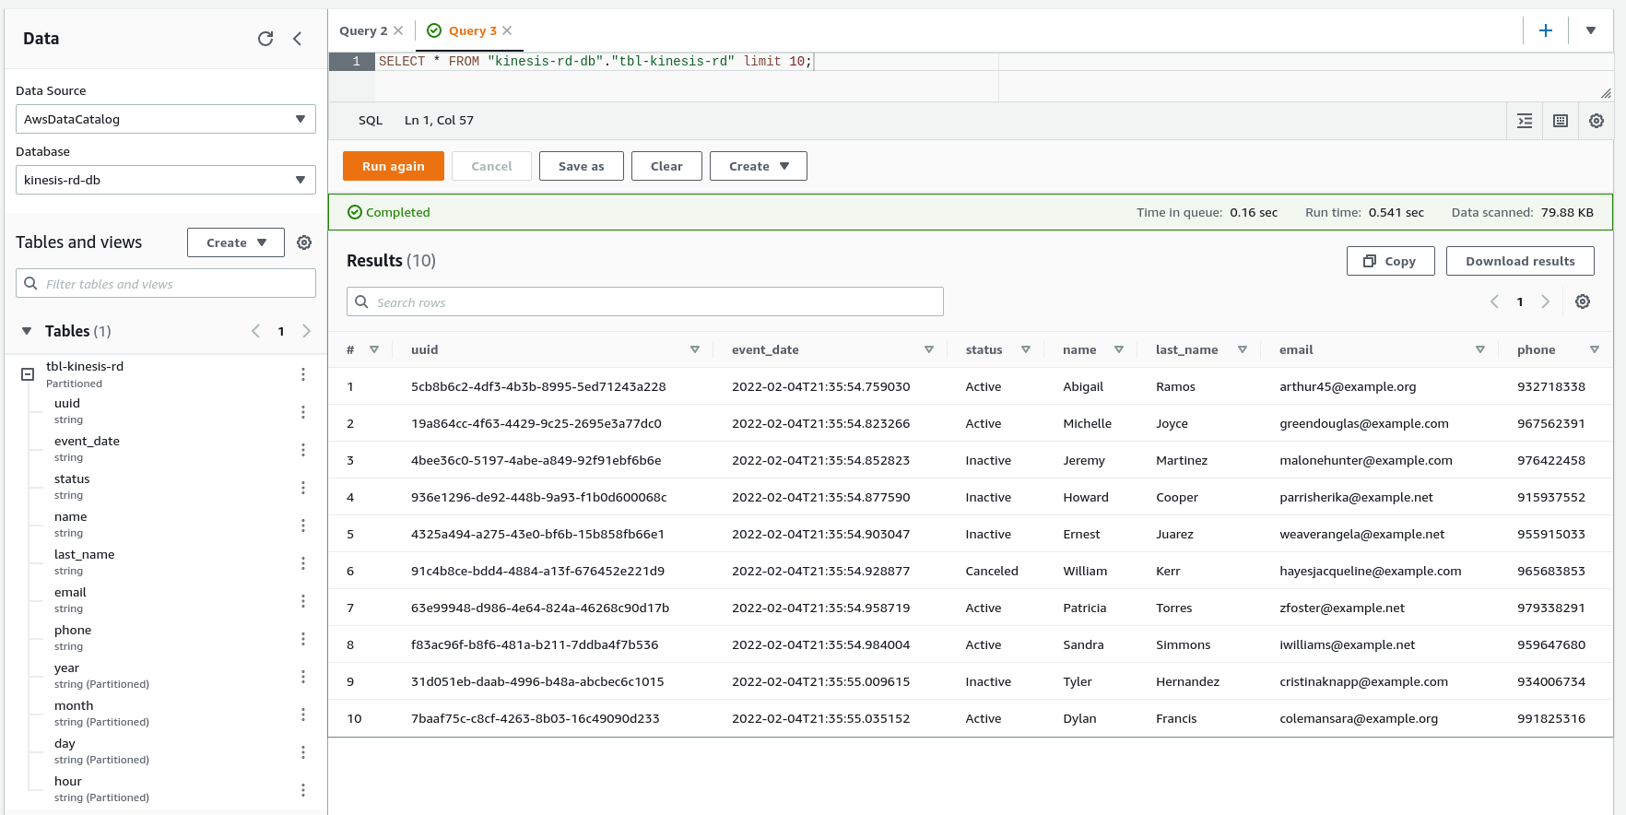Screen dimensions: 1626x815
Task: Go to next tables page
Action: coord(307,331)
